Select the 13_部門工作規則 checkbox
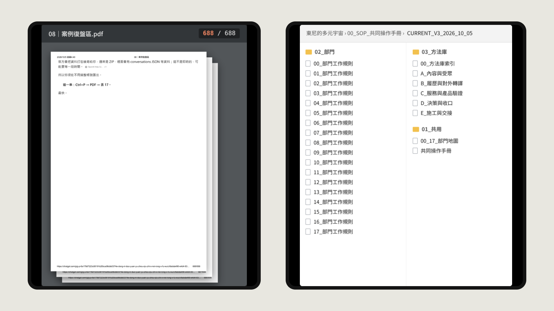Screen dimensions: 554x311 (x=308, y=192)
